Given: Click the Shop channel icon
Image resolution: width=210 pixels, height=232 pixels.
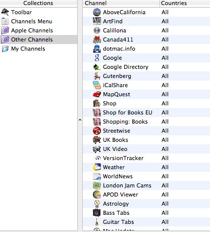Looking at the screenshot, I should coord(97,103).
